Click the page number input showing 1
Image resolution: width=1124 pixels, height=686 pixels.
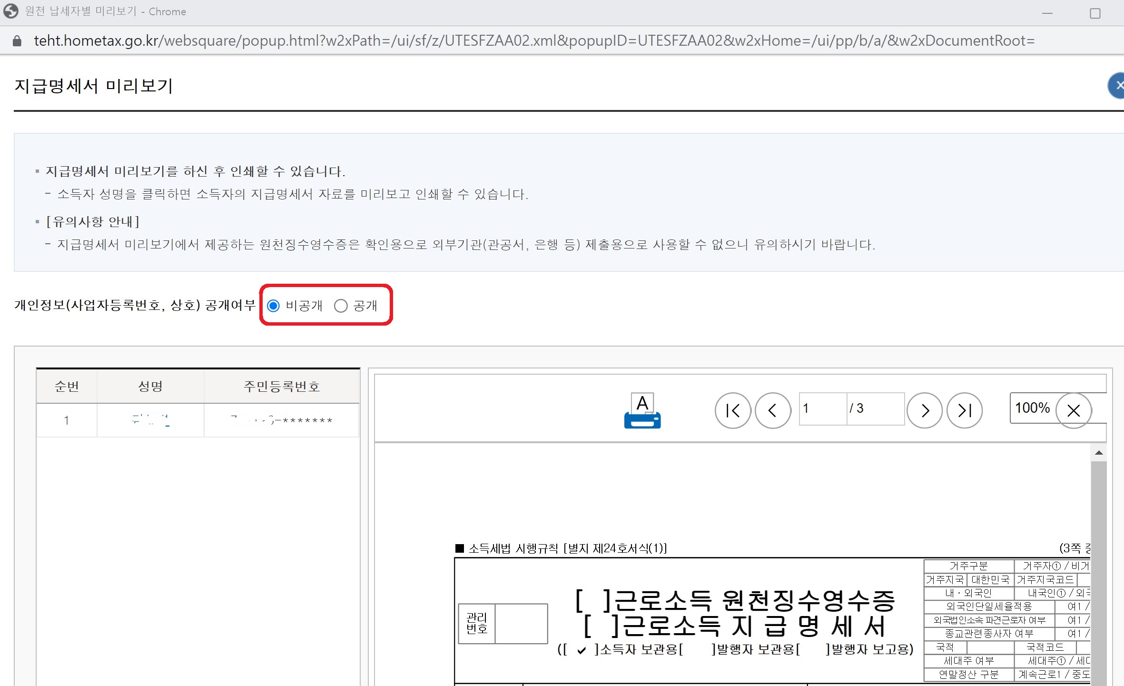[823, 409]
